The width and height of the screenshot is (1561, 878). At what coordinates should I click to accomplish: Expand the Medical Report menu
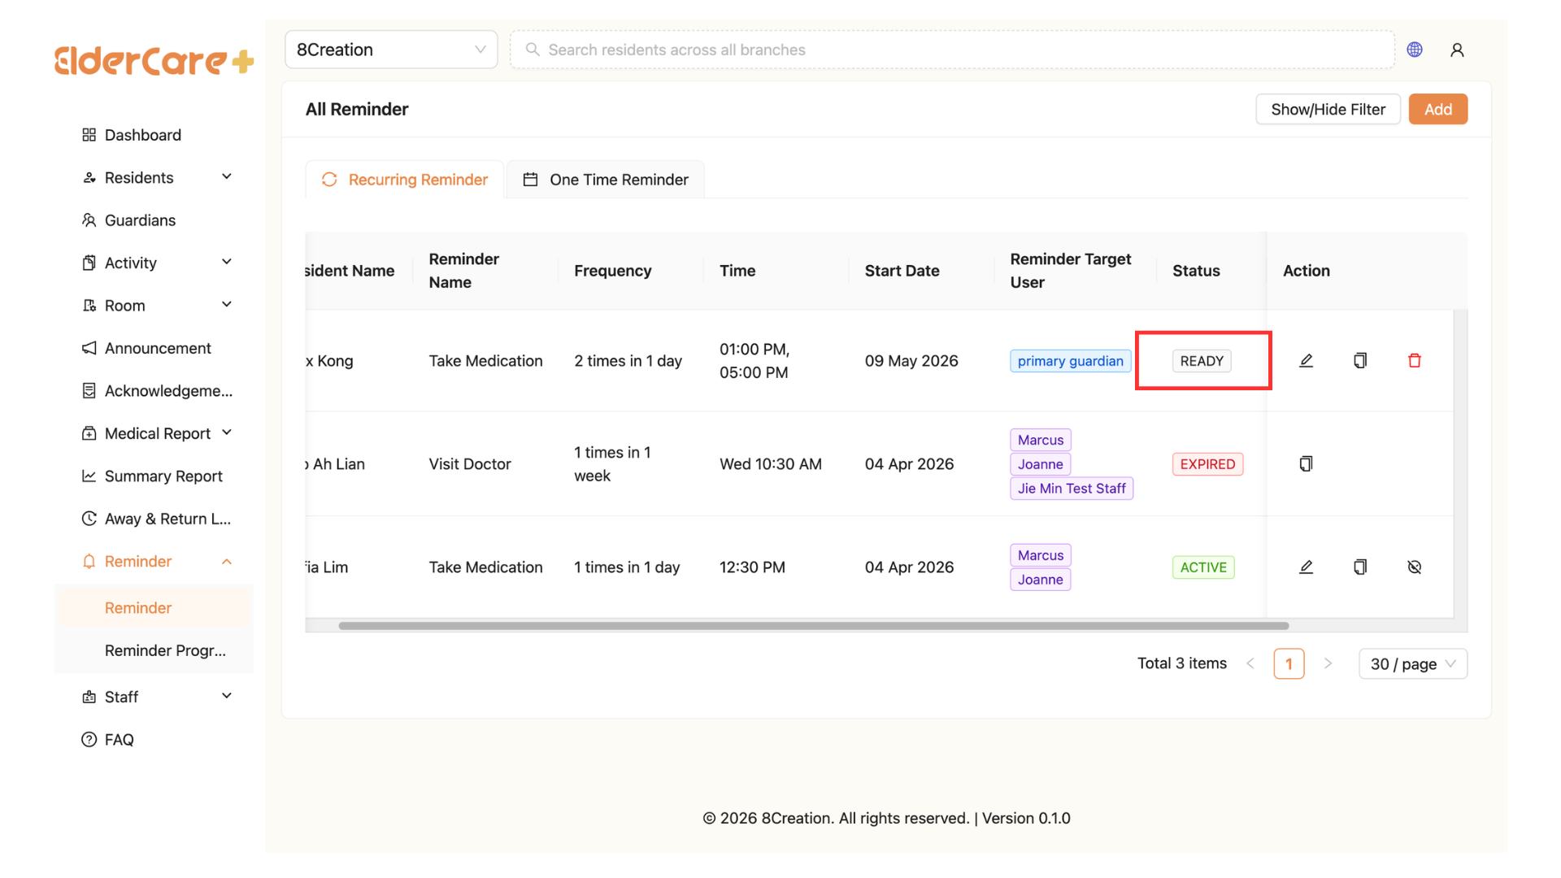[x=227, y=432]
